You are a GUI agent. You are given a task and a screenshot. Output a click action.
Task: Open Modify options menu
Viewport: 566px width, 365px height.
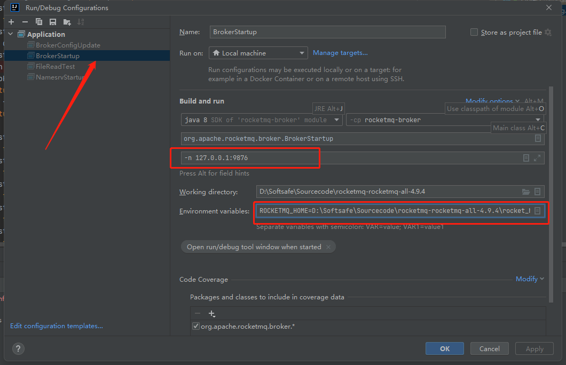tap(492, 101)
